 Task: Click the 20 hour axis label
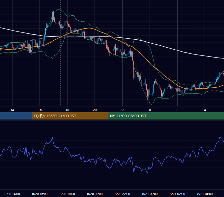pos(95,110)
